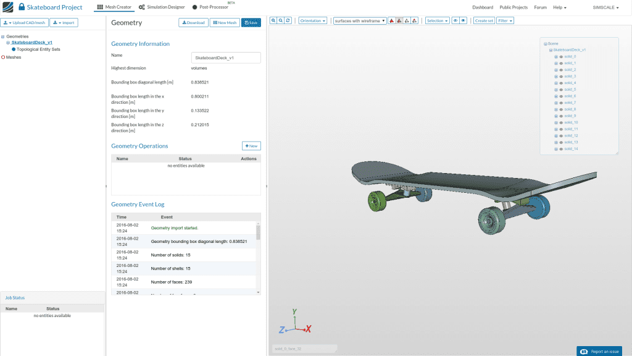Screen dimensions: 632x356
Task: Select the zoom-in magnifier icon in the viewport toolbar
Action: click(273, 20)
